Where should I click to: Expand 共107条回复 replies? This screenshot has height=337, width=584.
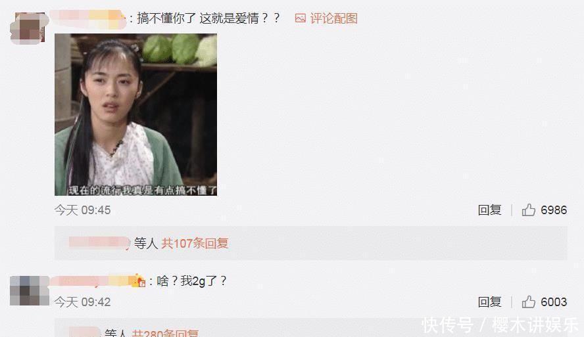click(195, 243)
